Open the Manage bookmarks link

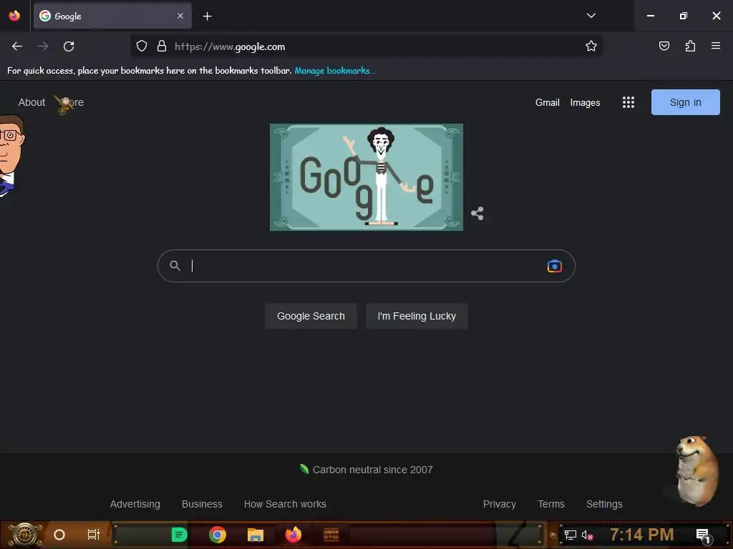(x=335, y=71)
